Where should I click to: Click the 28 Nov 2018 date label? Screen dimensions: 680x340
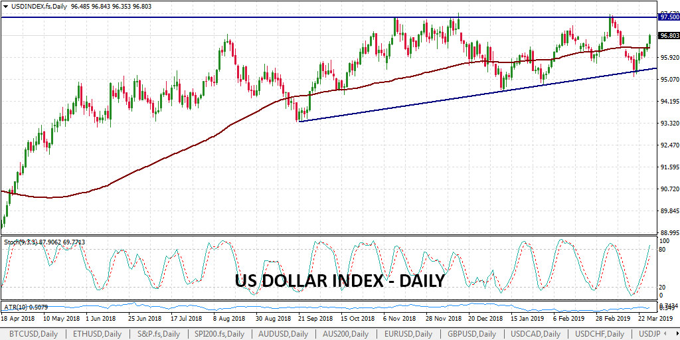click(x=443, y=318)
